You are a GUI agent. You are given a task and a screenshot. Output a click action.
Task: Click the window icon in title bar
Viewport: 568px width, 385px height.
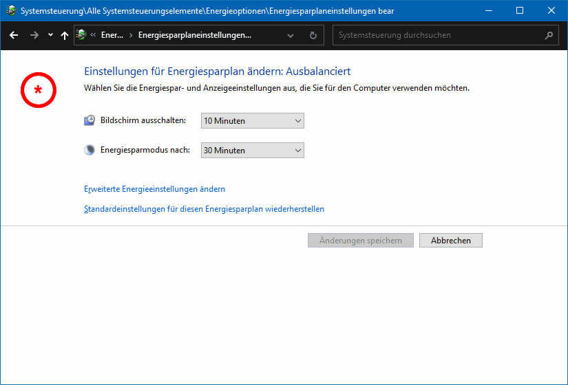point(11,10)
